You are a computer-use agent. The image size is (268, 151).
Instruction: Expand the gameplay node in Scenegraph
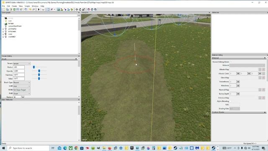click(x=3, y=29)
